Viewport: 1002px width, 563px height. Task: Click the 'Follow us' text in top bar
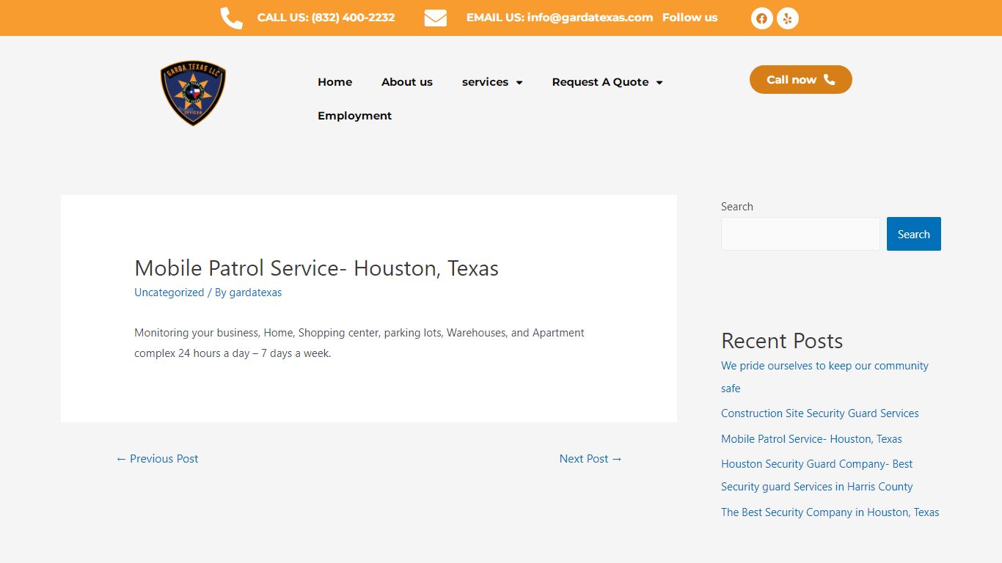pos(690,18)
